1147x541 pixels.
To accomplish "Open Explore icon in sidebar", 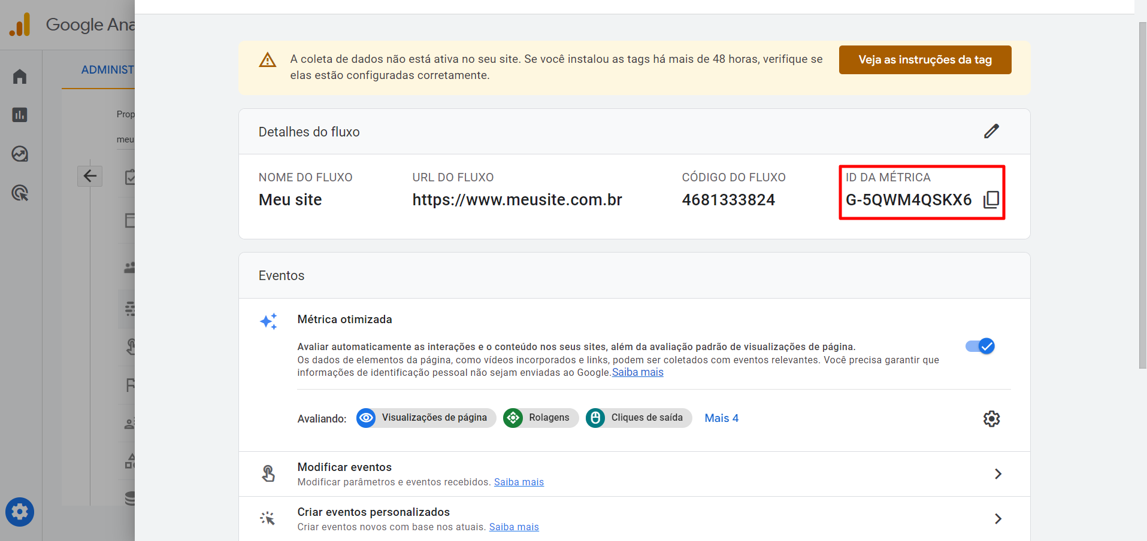I will pyautogui.click(x=20, y=154).
